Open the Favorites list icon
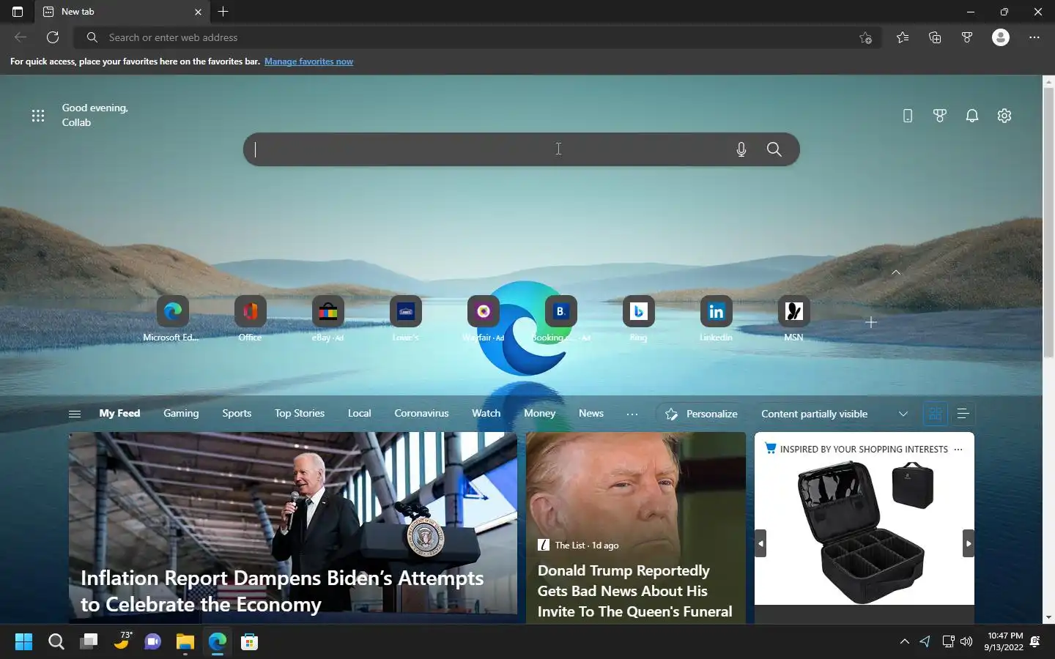 [903, 37]
